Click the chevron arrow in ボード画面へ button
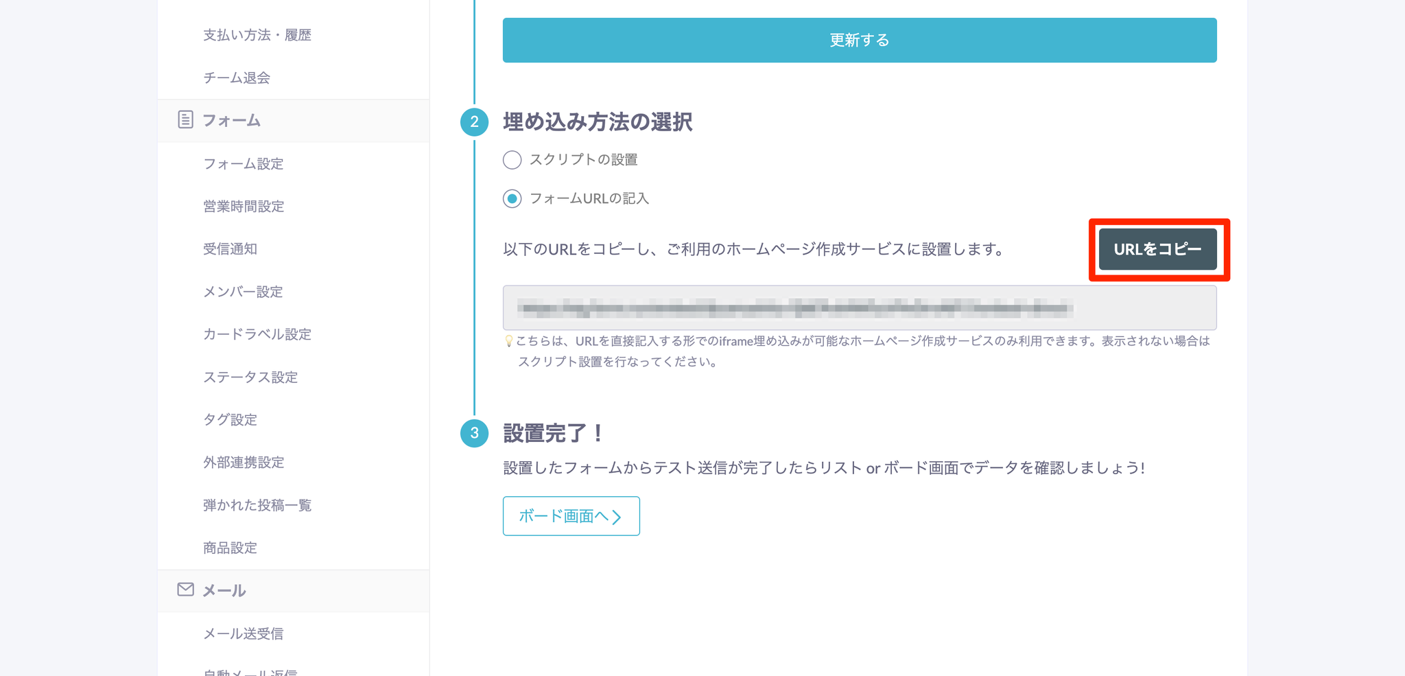 click(x=617, y=517)
